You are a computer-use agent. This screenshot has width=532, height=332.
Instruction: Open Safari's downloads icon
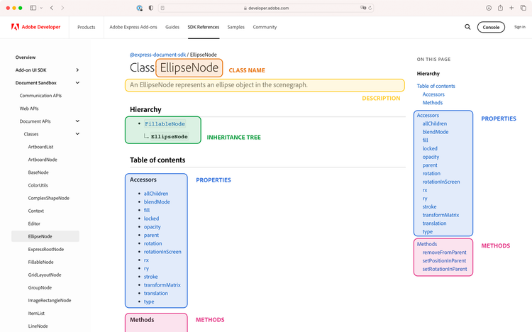click(489, 8)
